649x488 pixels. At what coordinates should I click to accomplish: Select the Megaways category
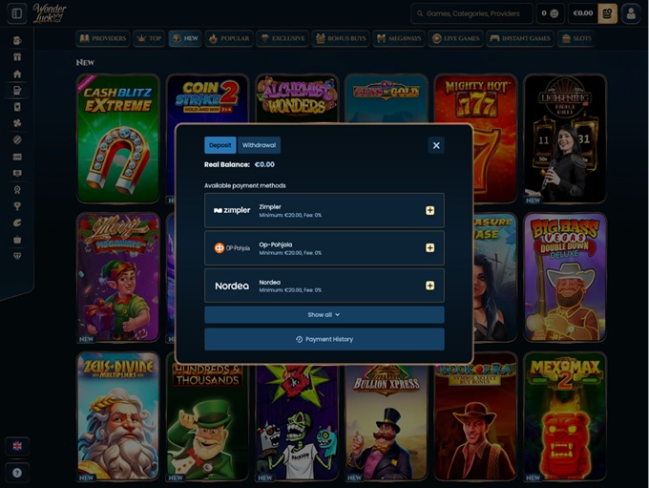coord(399,39)
